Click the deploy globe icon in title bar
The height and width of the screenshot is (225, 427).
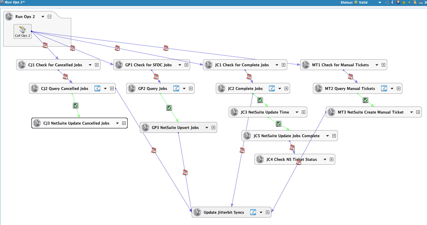tap(398, 2)
